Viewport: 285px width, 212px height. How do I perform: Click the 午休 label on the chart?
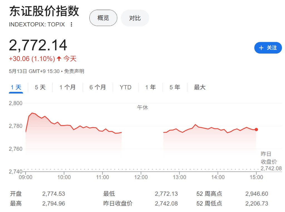[x=143, y=108]
